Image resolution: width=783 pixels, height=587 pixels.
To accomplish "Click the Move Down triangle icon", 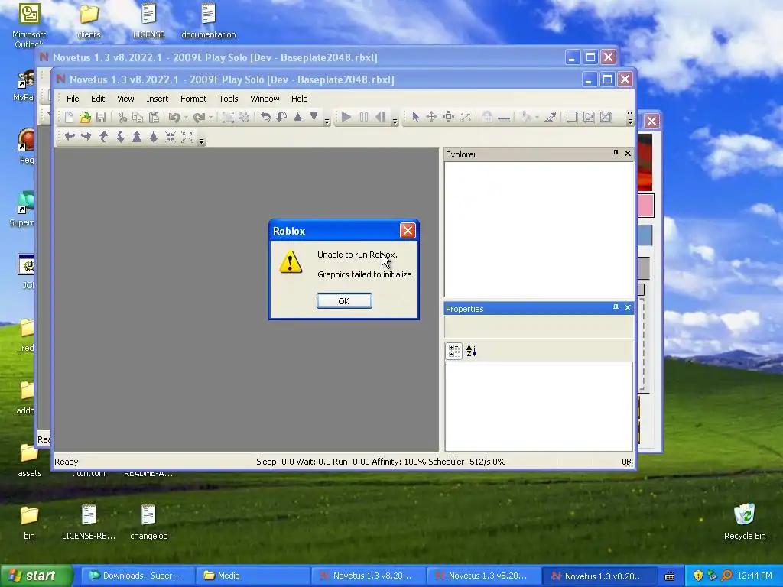I will click(314, 117).
